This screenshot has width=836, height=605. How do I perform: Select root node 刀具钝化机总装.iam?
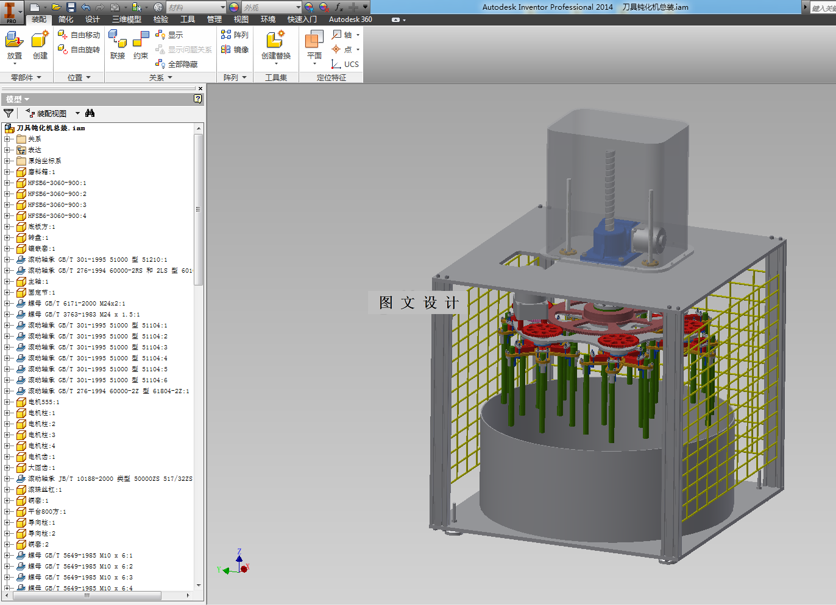[44, 128]
